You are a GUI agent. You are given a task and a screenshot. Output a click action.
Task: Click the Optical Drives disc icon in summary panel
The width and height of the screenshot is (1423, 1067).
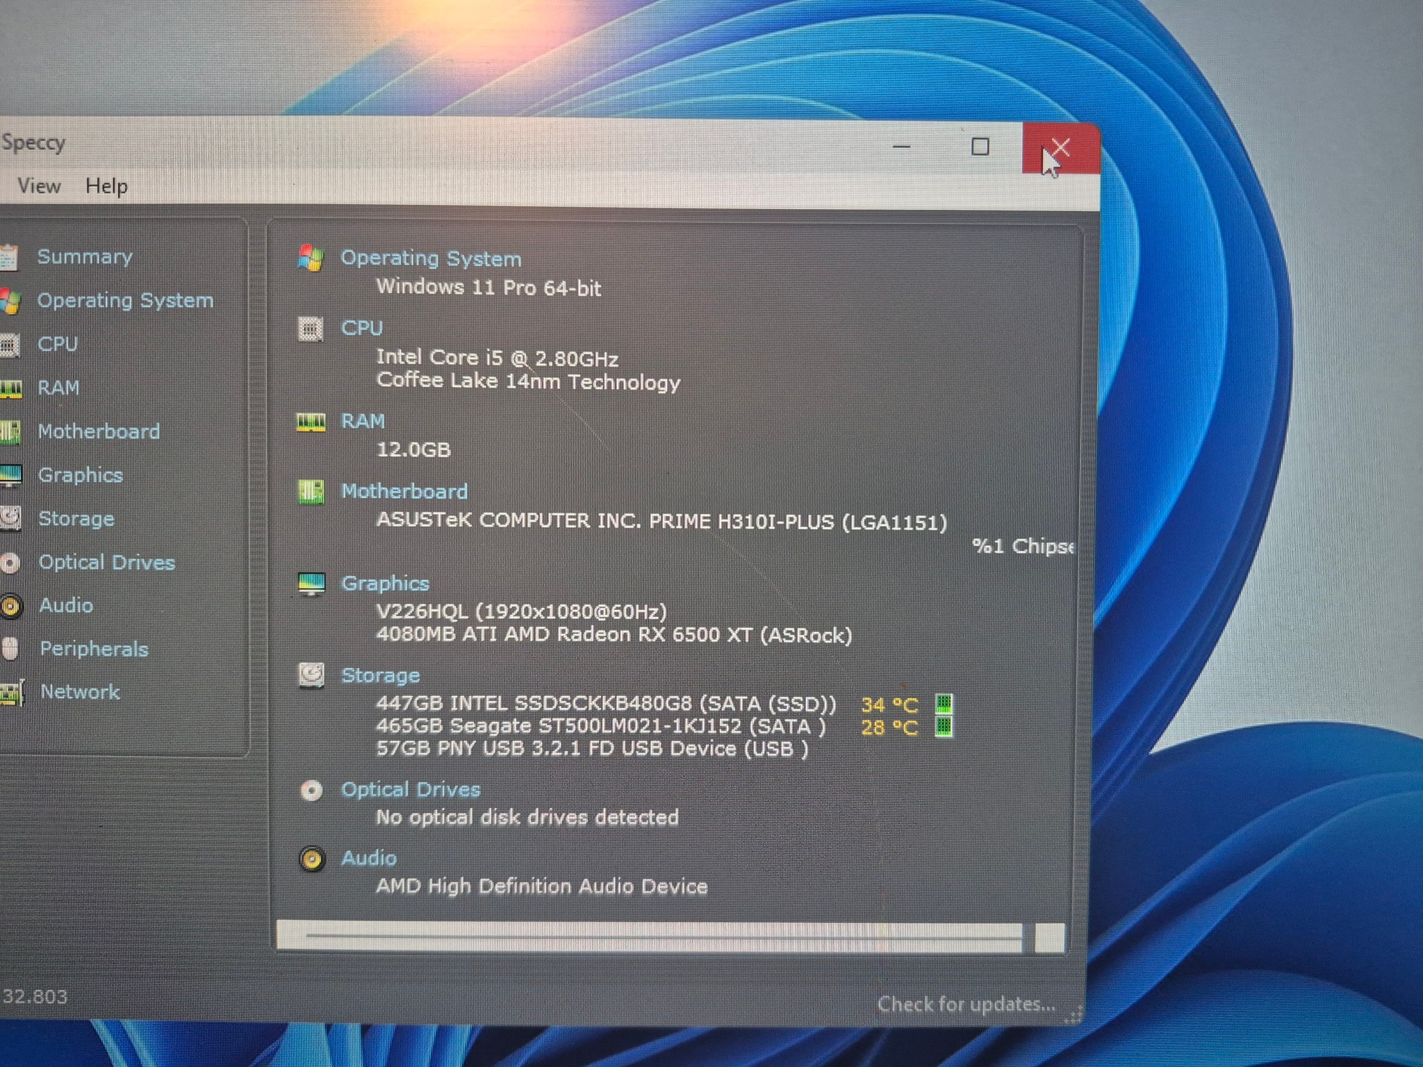tap(311, 791)
